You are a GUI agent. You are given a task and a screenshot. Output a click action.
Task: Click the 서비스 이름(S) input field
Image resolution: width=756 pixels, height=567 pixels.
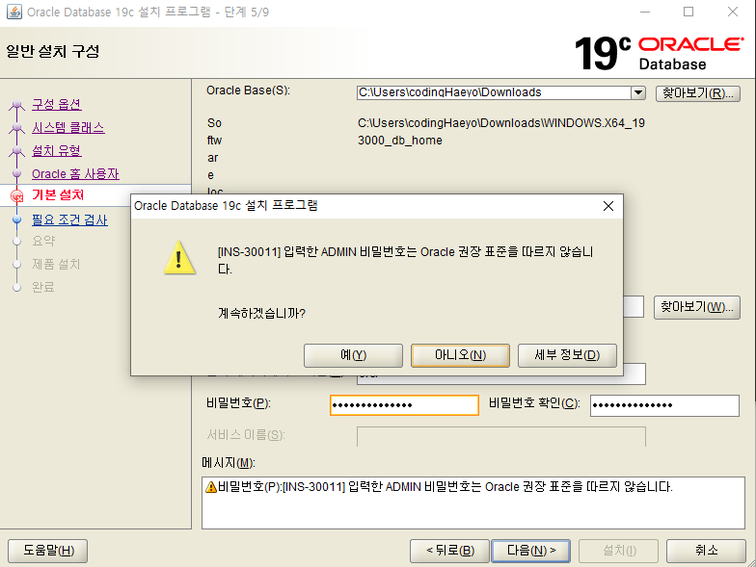coord(501,436)
